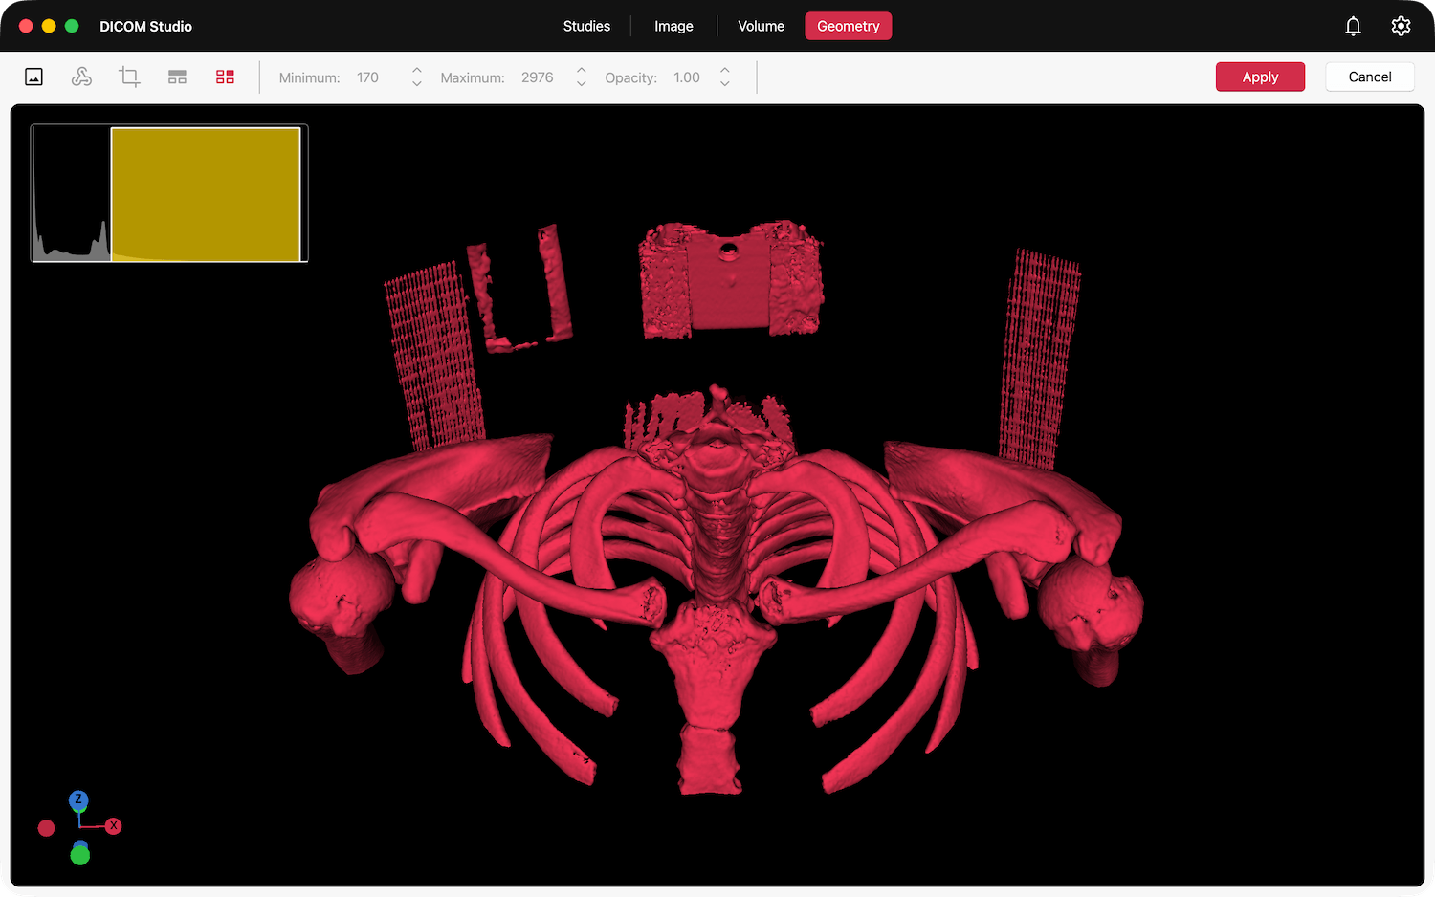Decrease the Minimum value with the down arrow

coord(416,84)
